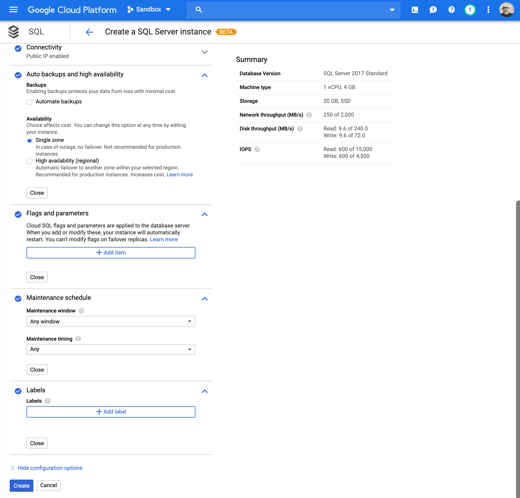Collapse the Flags and parameters section

pyautogui.click(x=204, y=214)
